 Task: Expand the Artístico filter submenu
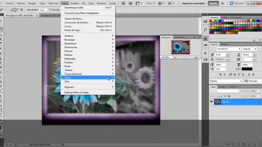pos(88,36)
